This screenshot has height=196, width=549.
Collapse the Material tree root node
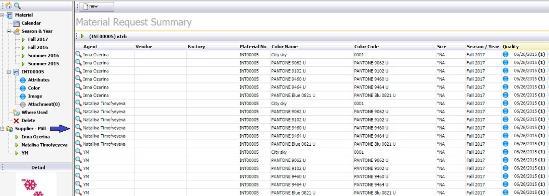pos(3,15)
